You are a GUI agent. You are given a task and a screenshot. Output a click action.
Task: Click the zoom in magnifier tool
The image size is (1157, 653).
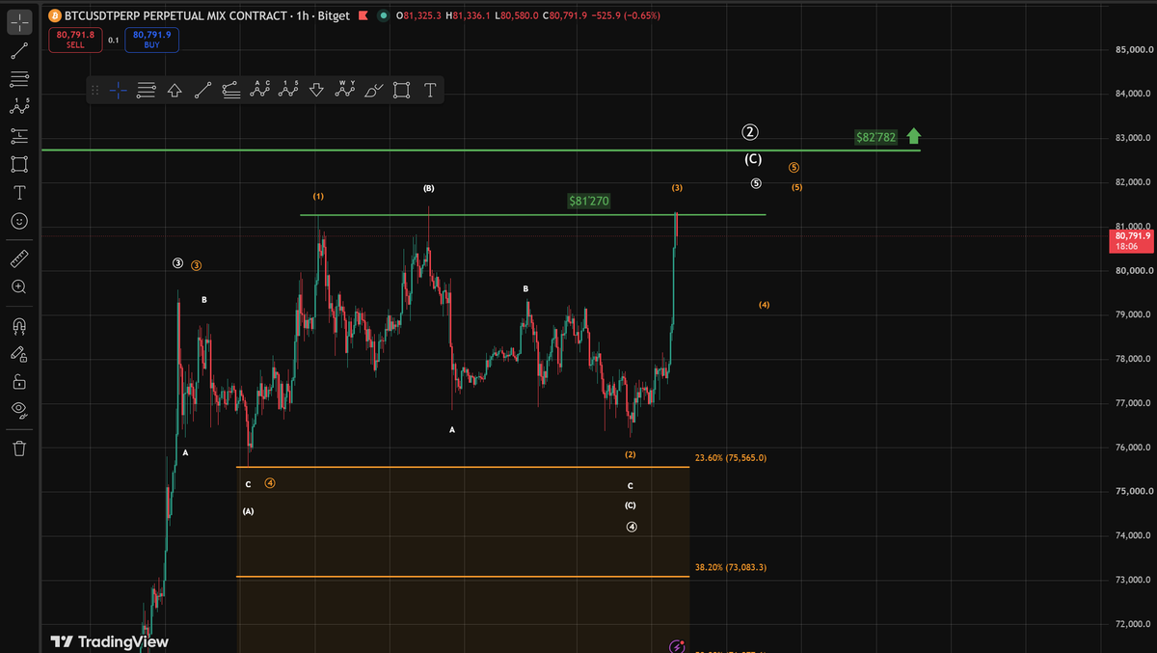pos(18,286)
